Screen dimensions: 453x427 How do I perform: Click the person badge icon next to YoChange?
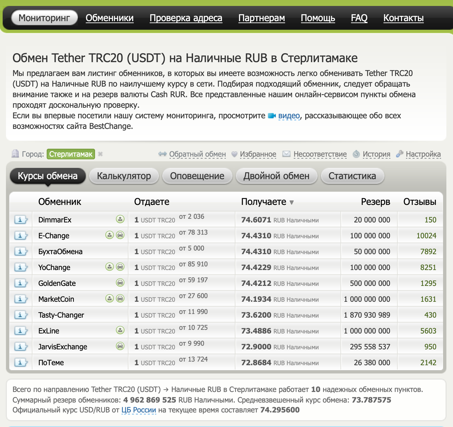click(x=110, y=266)
